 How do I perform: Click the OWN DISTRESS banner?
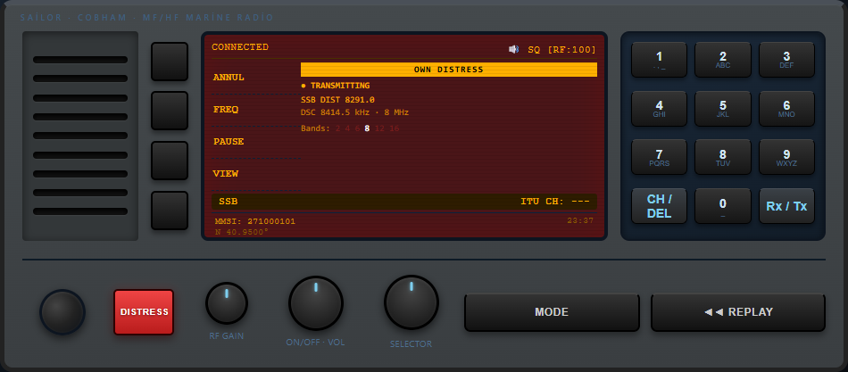click(449, 70)
